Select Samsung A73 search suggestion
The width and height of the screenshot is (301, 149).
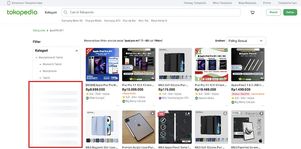(x=112, y=20)
